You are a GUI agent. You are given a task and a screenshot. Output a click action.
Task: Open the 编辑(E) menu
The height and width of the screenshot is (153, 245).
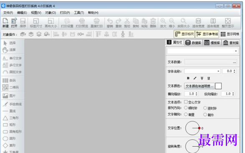click(22, 13)
